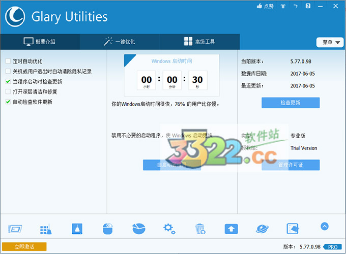Click the status bar 版本: 5.77.0.98 text

pyautogui.click(x=302, y=247)
